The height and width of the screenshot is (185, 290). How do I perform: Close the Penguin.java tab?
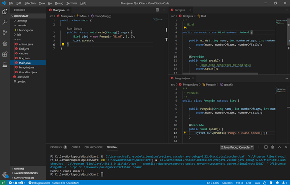click(x=193, y=79)
